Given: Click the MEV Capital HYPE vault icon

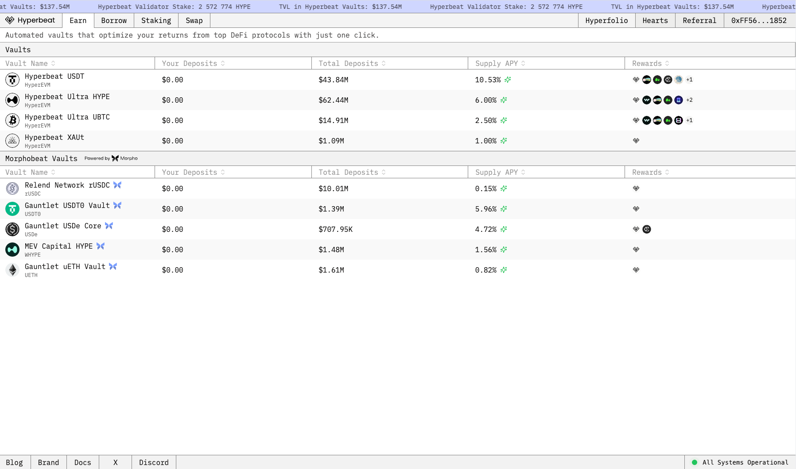Looking at the screenshot, I should [x=12, y=250].
